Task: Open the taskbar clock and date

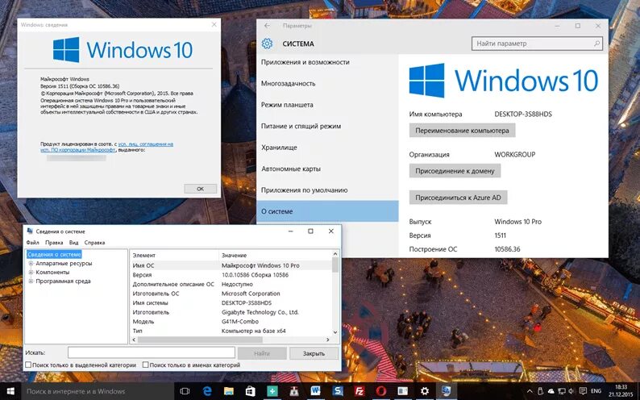Action: coord(621,391)
